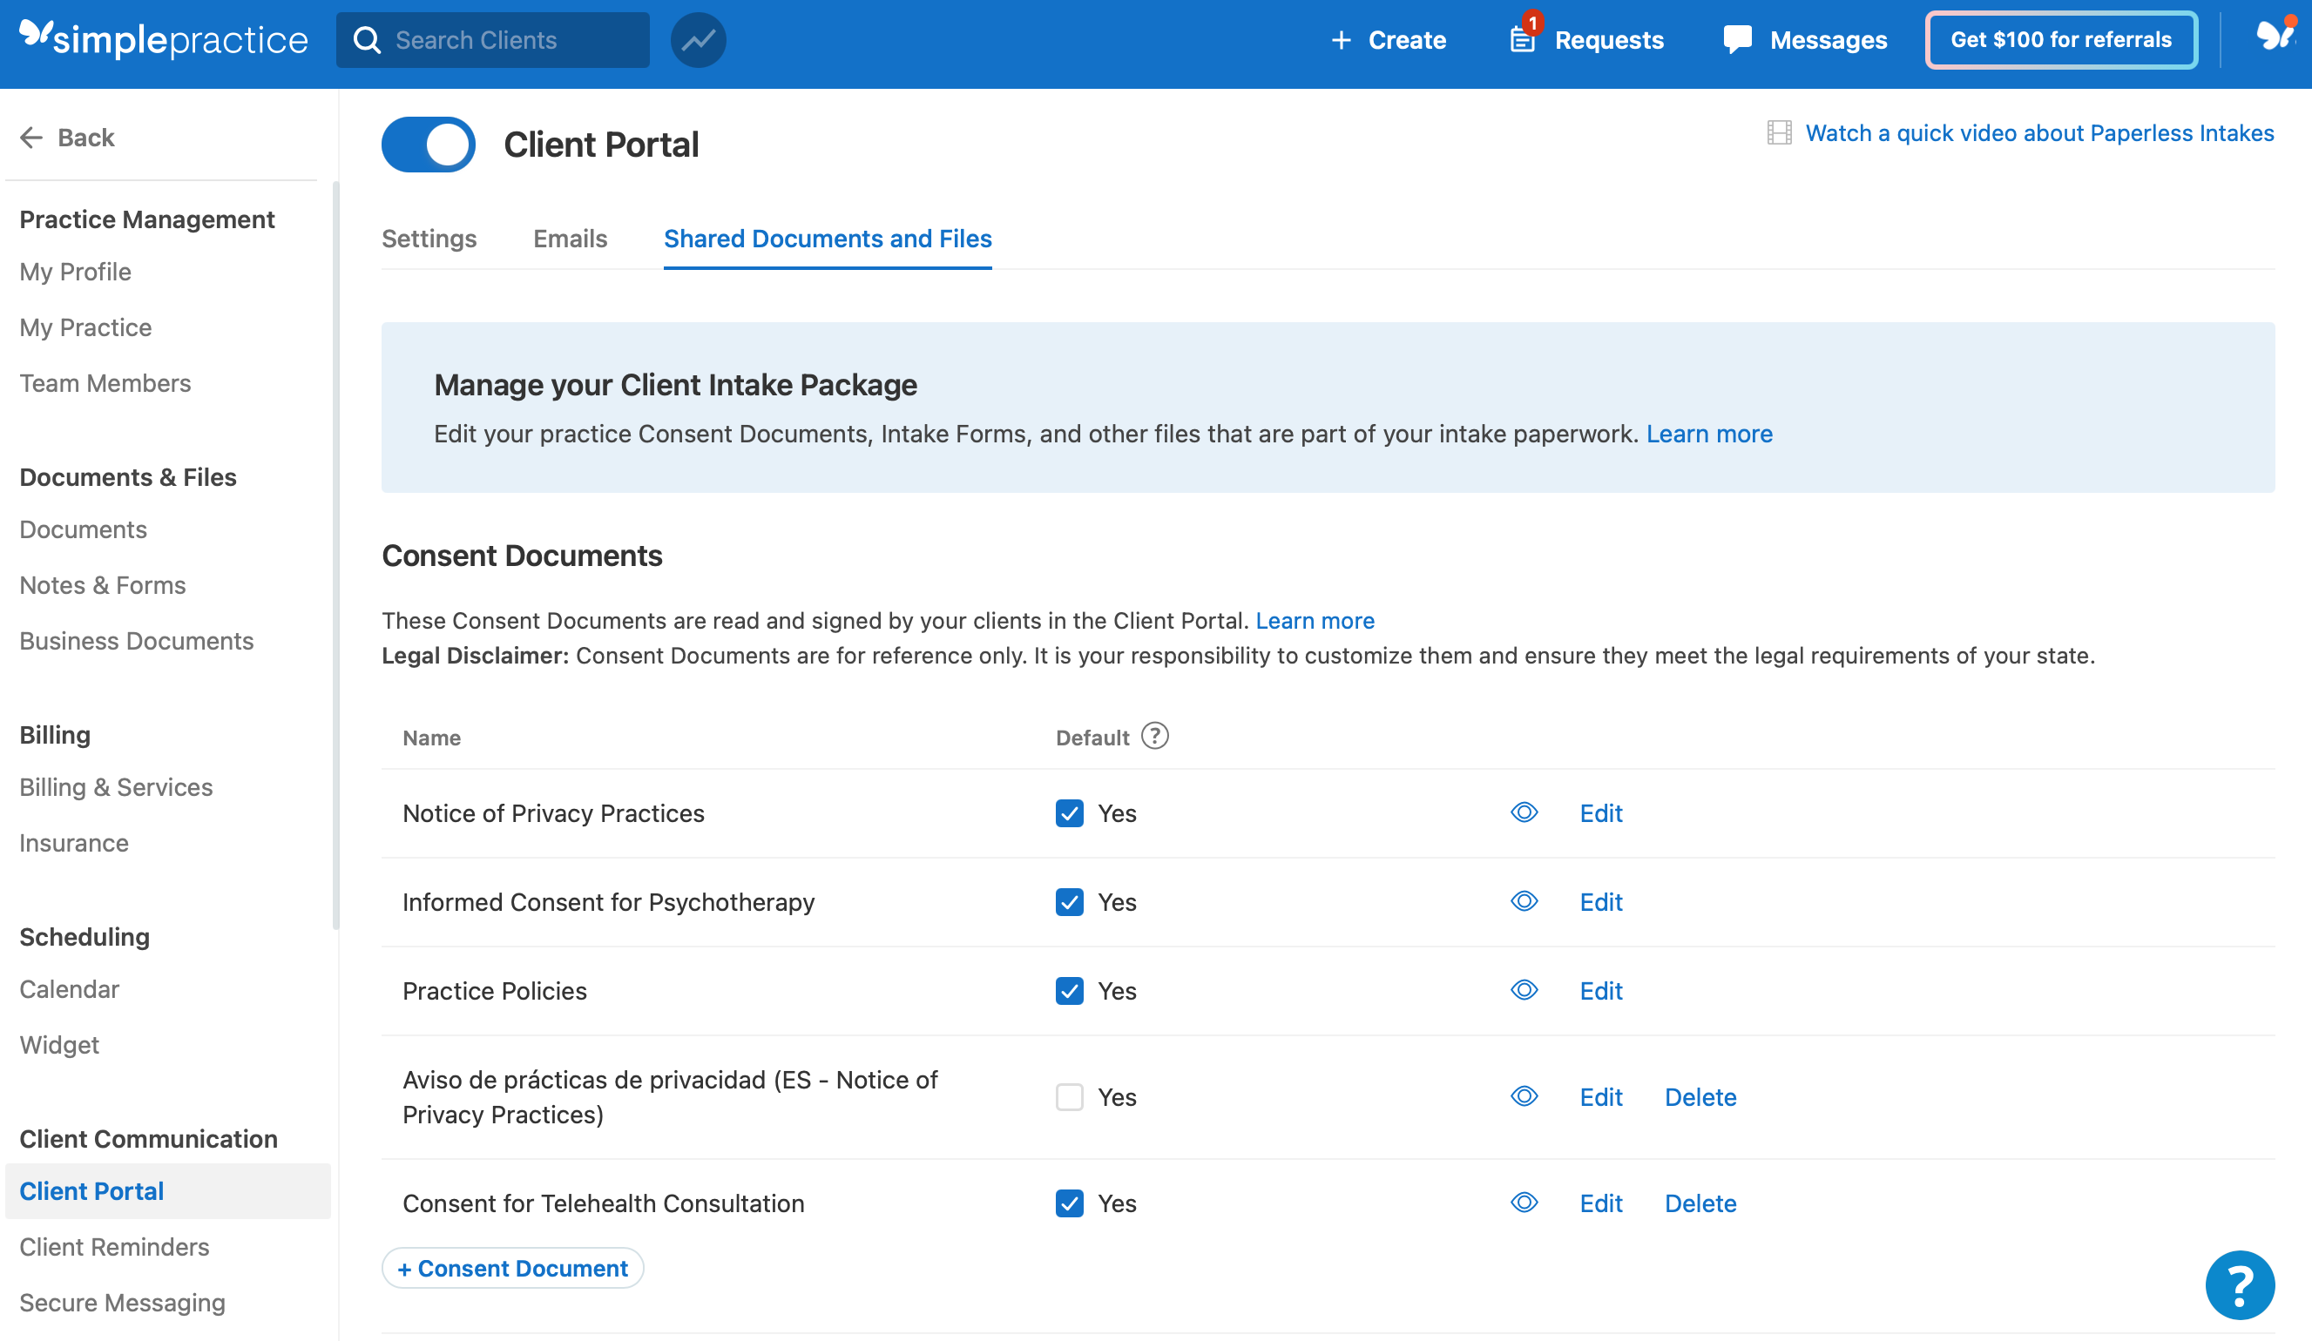
Task: Edit Informed Consent for Psychotherapy
Action: click(1600, 901)
